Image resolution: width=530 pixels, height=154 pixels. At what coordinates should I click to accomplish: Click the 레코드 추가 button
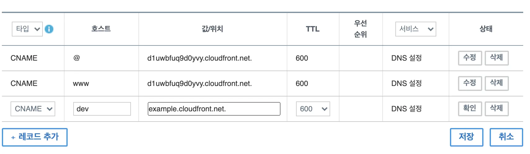pos(35,137)
